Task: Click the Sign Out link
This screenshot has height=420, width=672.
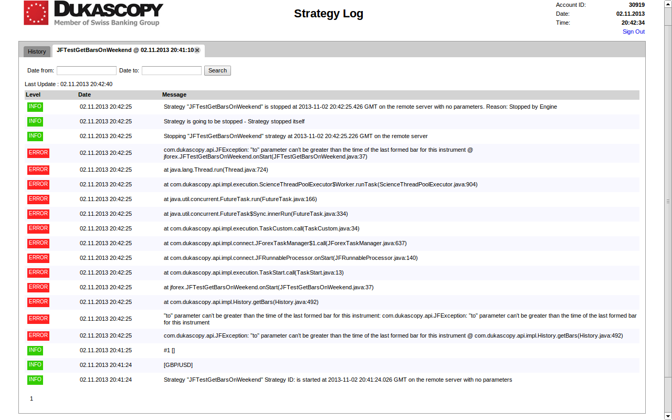Action: (x=634, y=31)
